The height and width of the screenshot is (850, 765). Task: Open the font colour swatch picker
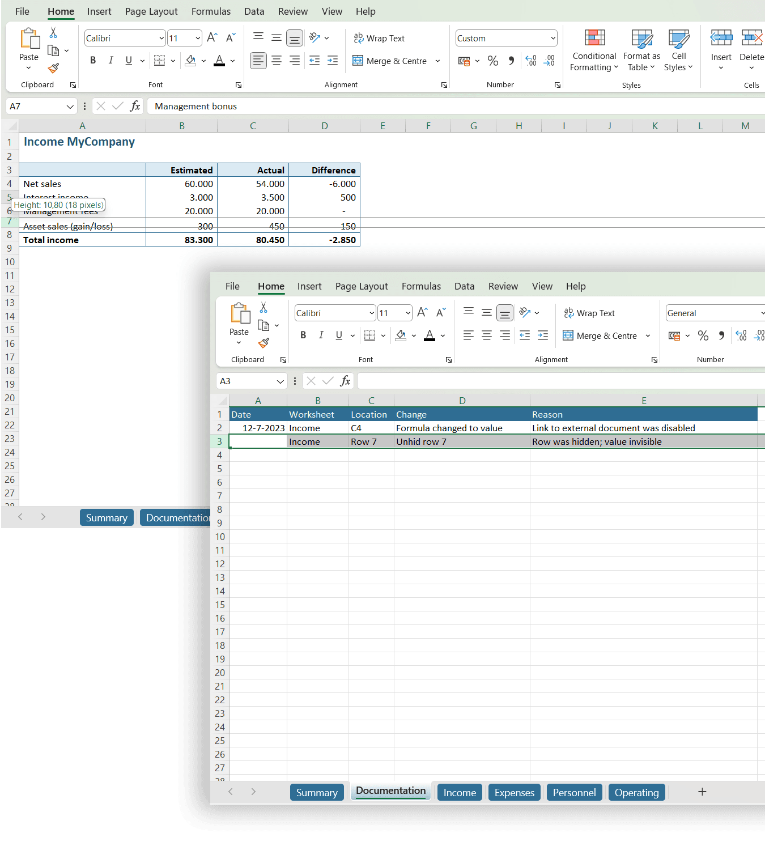(232, 61)
